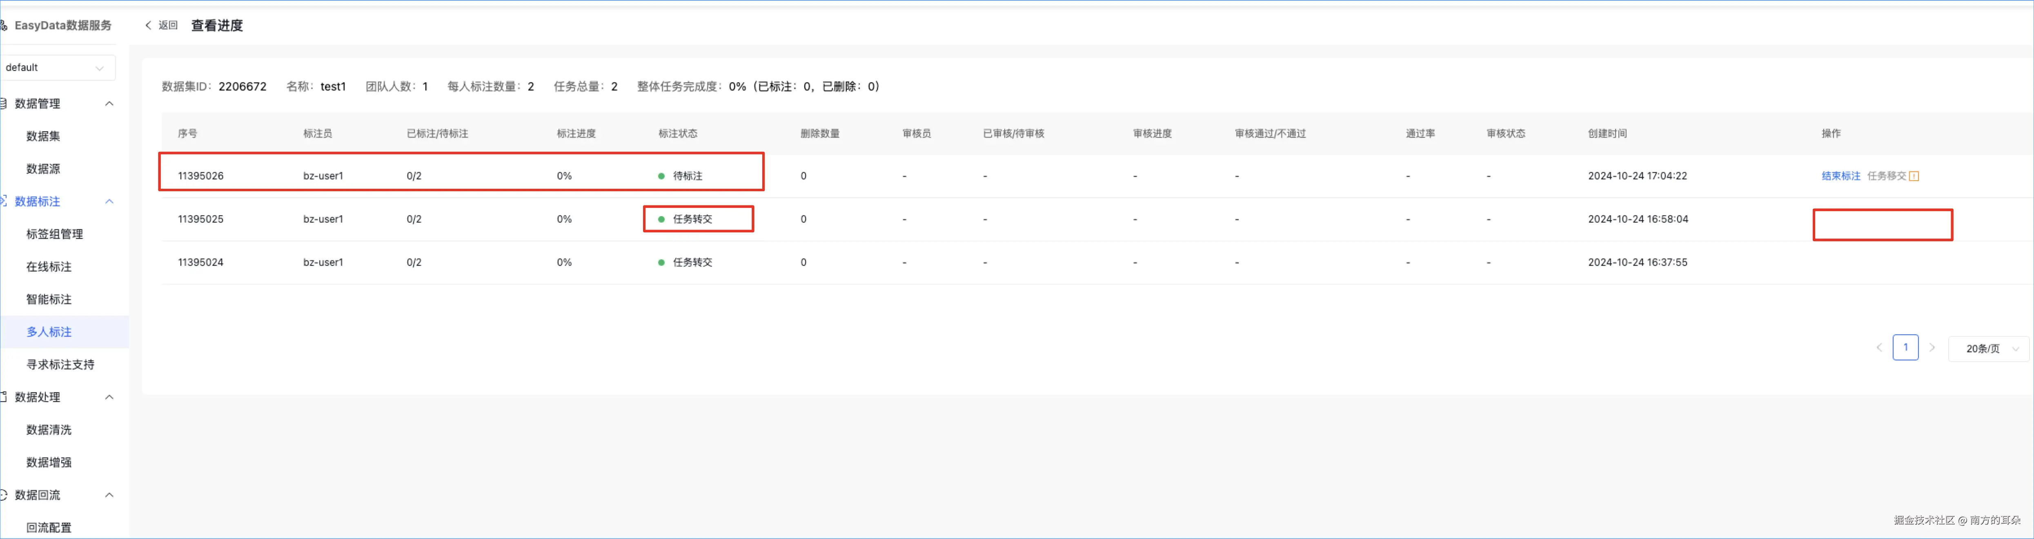The width and height of the screenshot is (2034, 539).
Task: Open 标签组管理 in the sidebar
Action: 54,234
